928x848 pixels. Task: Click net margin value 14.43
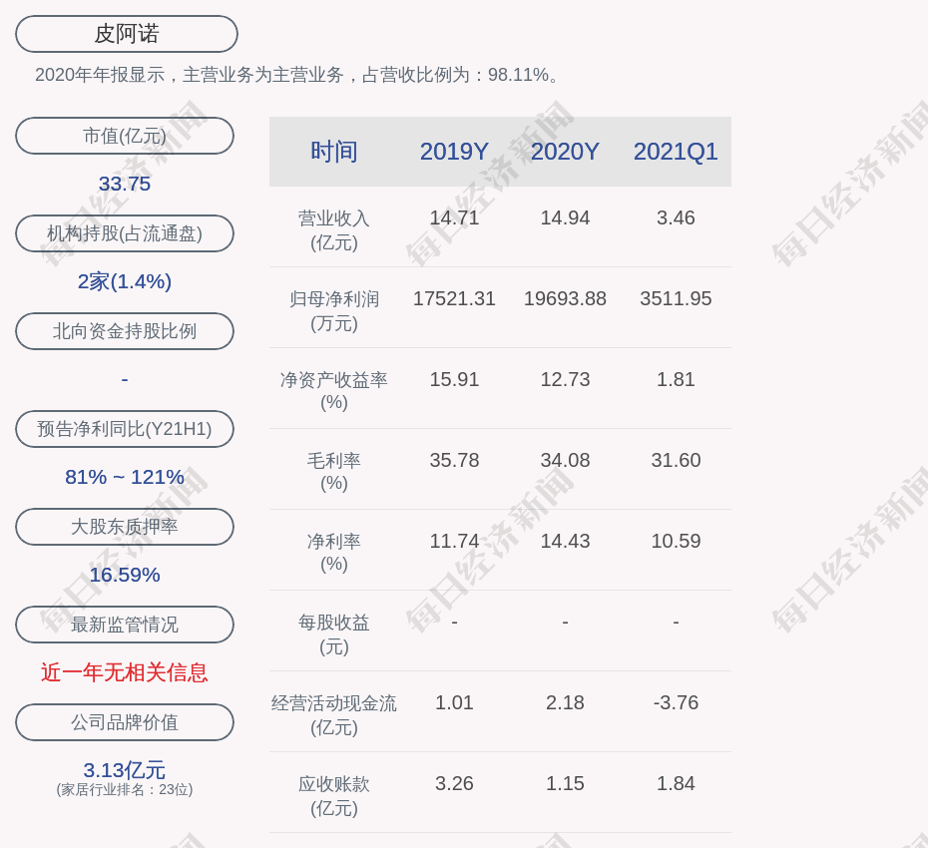pos(565,541)
